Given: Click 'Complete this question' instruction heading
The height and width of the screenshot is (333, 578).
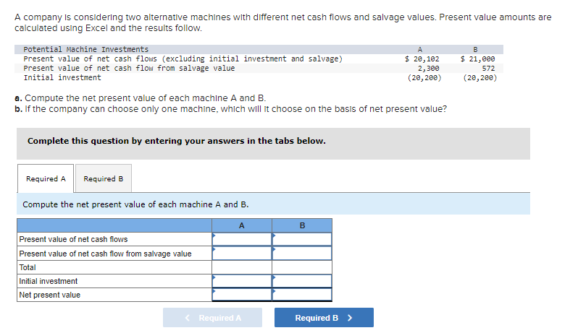Looking at the screenshot, I should (177, 141).
